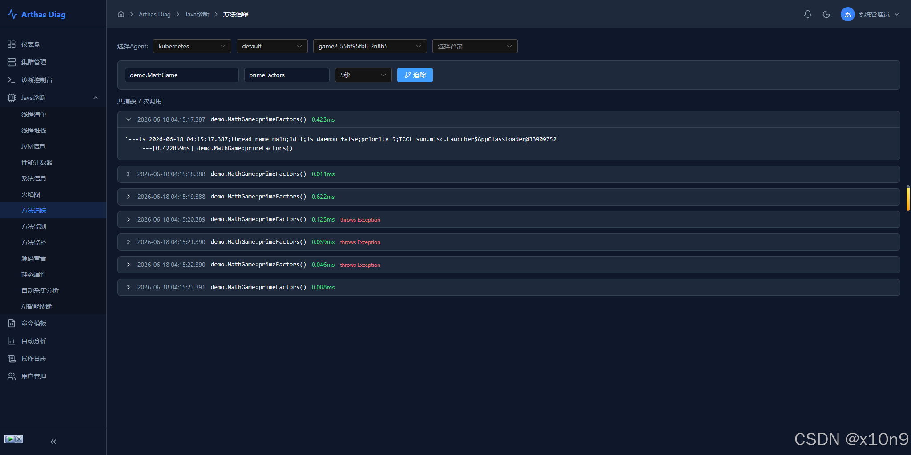
Task: Collapse the Java诊断 submenu arrow
Action: tap(96, 98)
